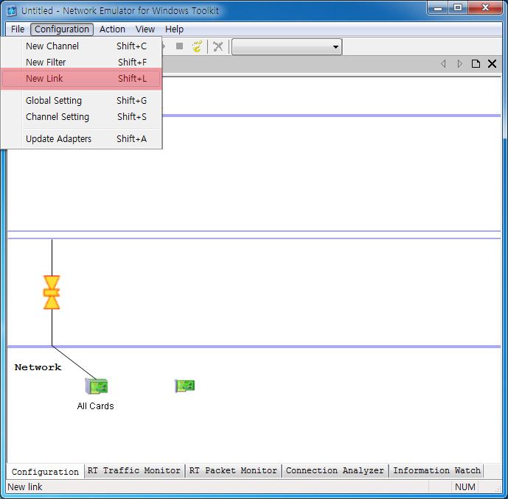Click the yellow hand toolbar icon
Viewport: 508px width, 499px height.
tap(198, 46)
